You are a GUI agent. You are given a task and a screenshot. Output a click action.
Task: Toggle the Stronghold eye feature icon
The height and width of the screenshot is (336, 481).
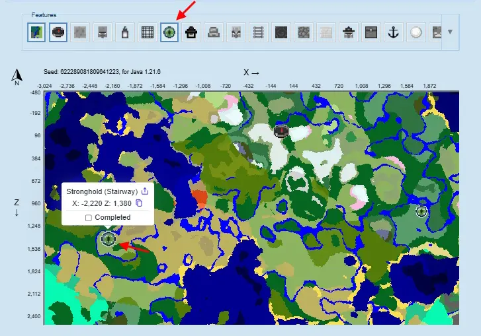pos(169,32)
